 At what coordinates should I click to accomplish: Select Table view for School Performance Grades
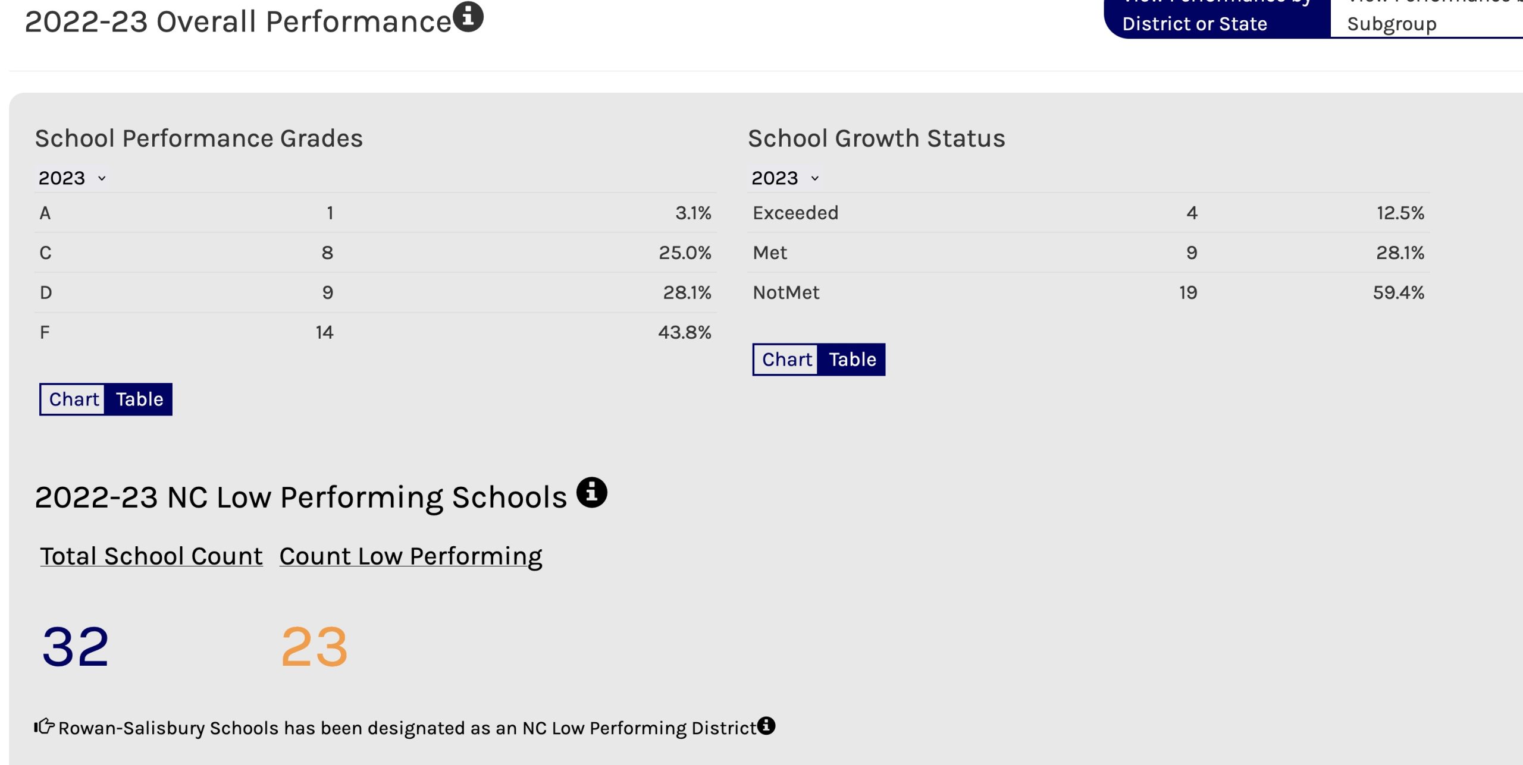[139, 399]
